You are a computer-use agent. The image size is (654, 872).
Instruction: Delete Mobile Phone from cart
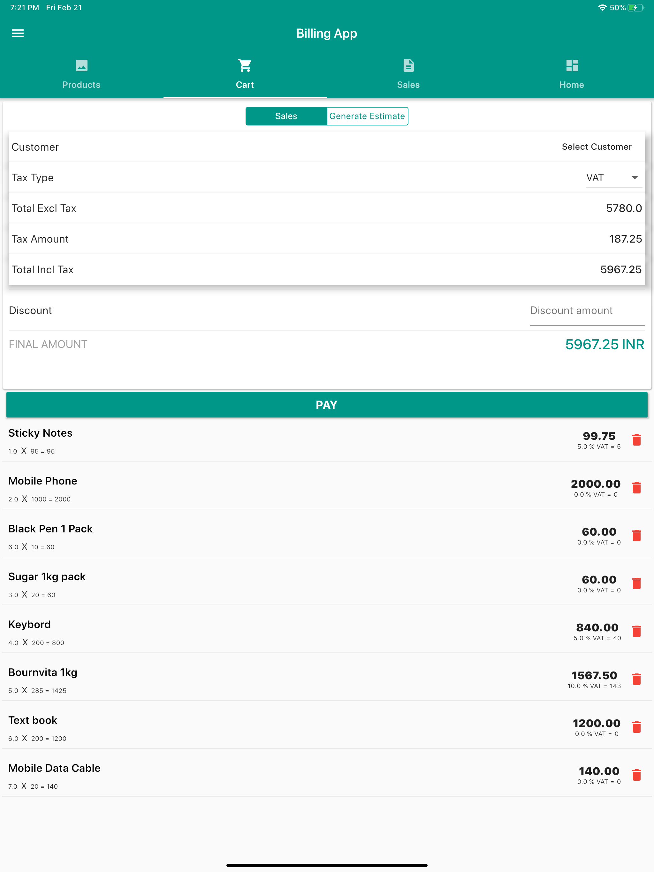coord(637,488)
